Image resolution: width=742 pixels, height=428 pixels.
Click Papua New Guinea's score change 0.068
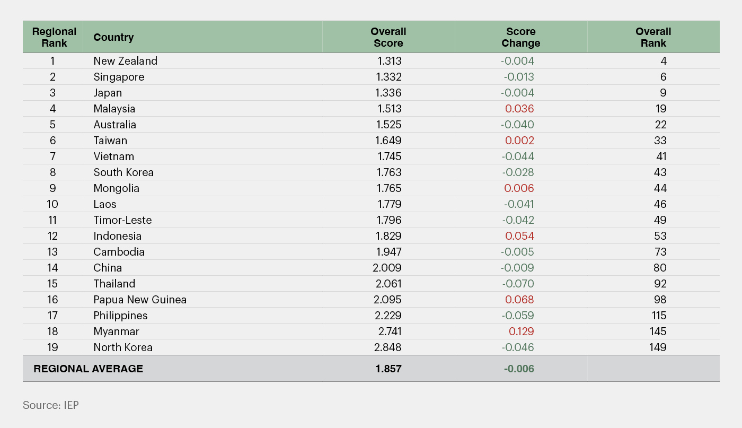[x=519, y=300]
